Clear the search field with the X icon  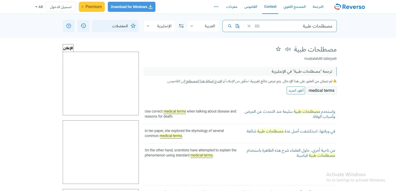click(x=249, y=26)
